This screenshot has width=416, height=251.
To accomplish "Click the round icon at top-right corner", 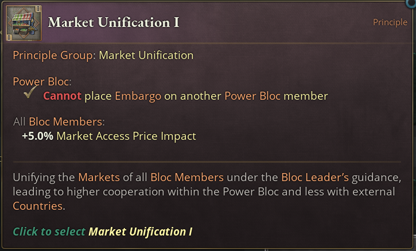I will coord(411,3).
